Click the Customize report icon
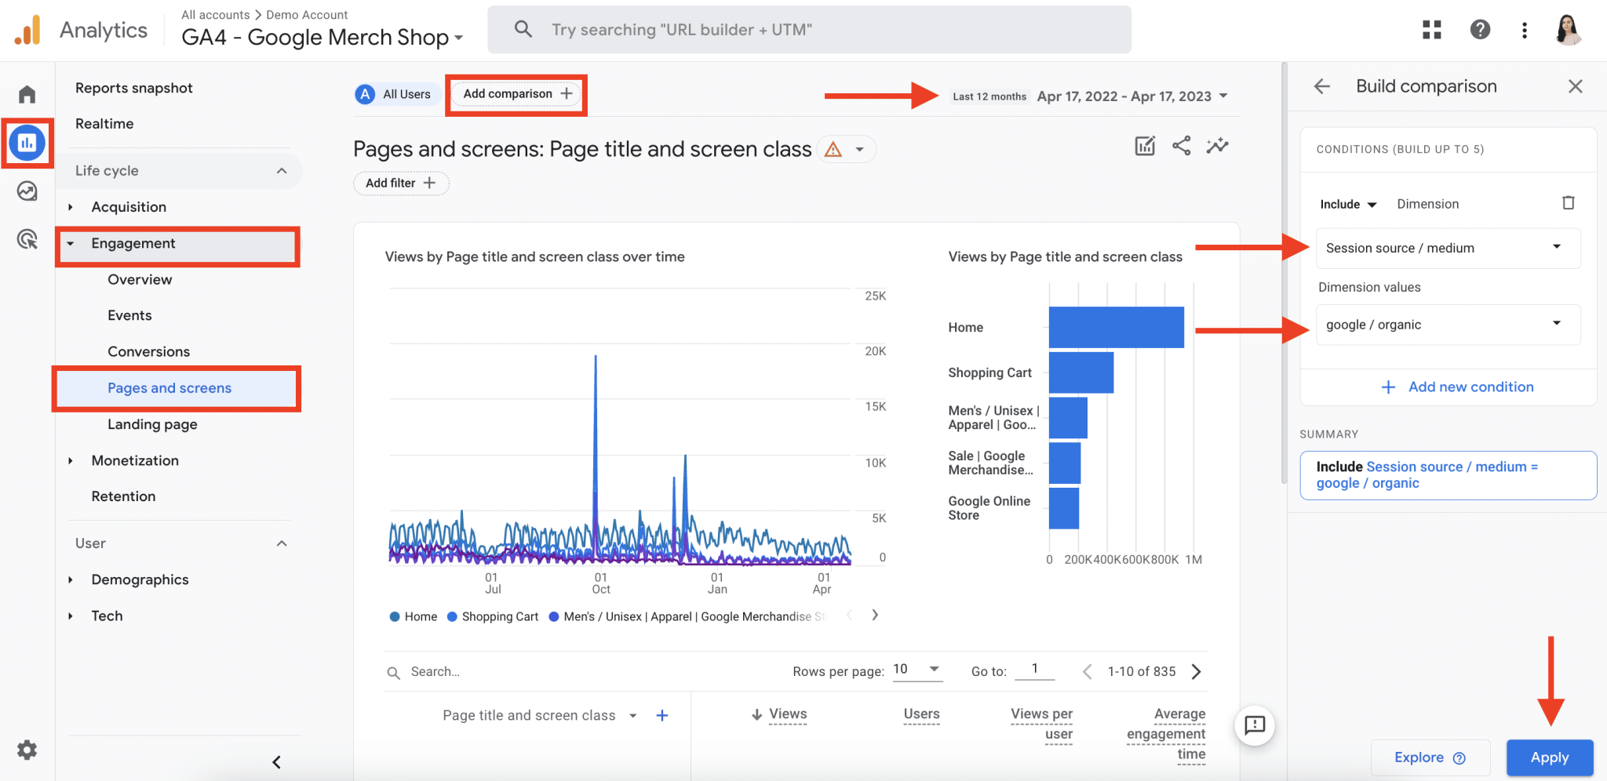This screenshot has height=781, width=1607. pos(1145,145)
